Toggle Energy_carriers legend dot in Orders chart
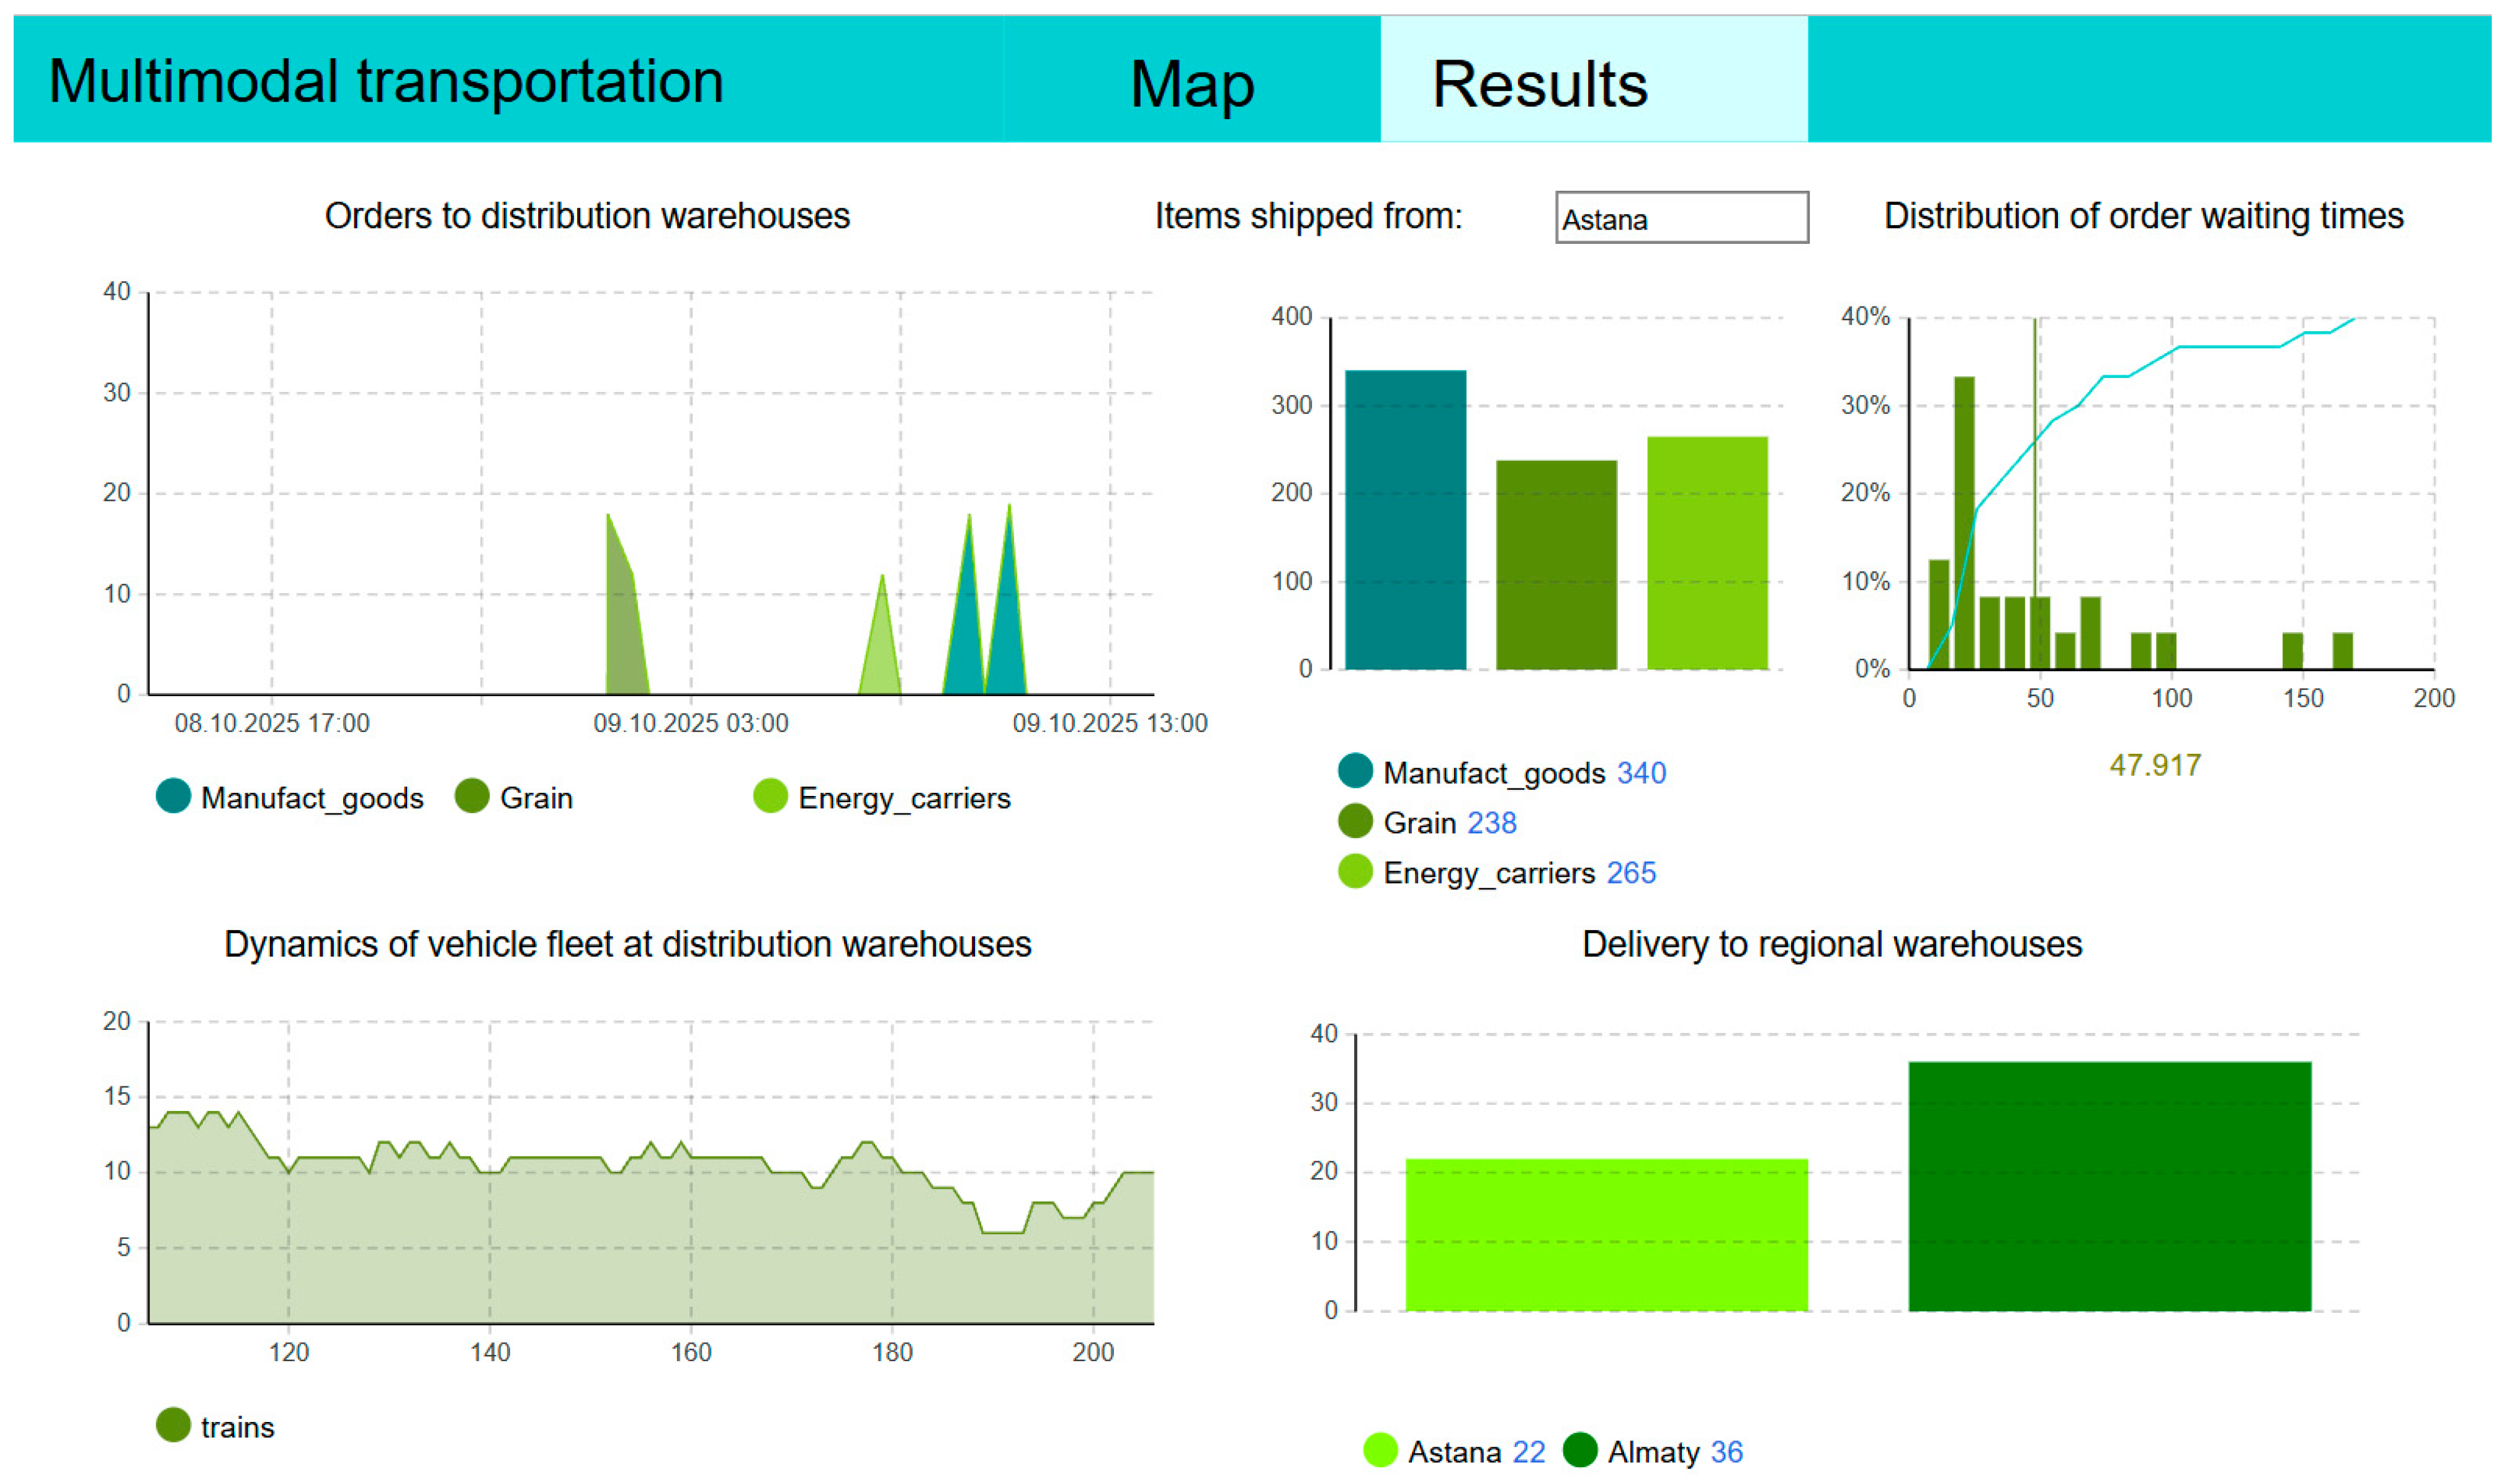 [770, 796]
